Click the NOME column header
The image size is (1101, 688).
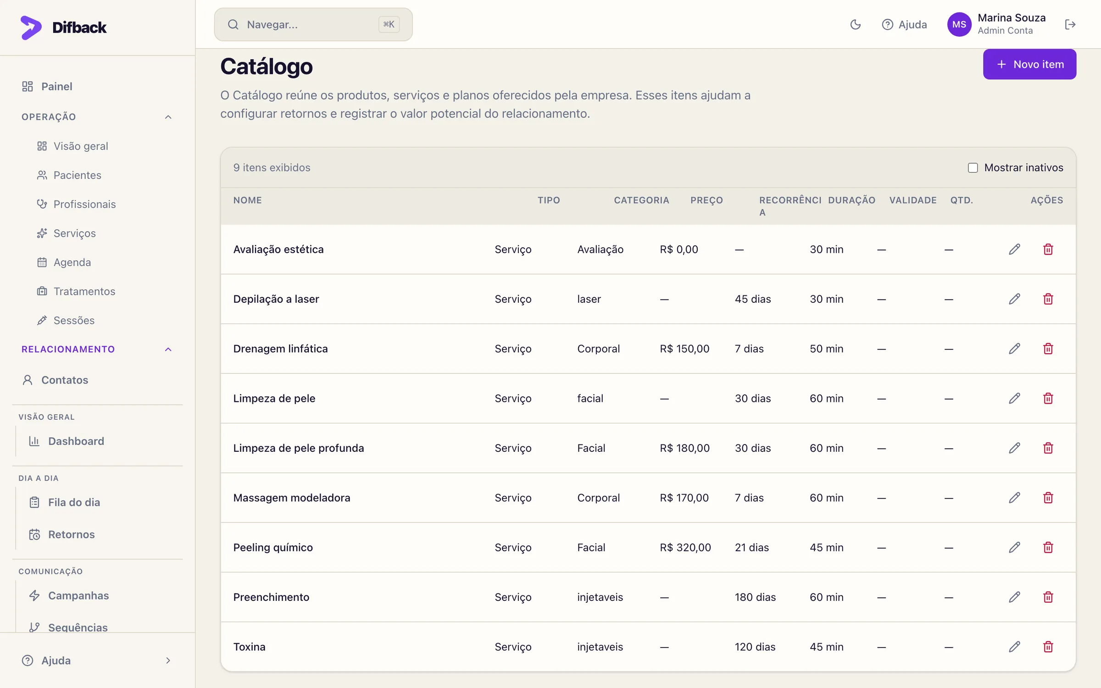[x=248, y=200]
